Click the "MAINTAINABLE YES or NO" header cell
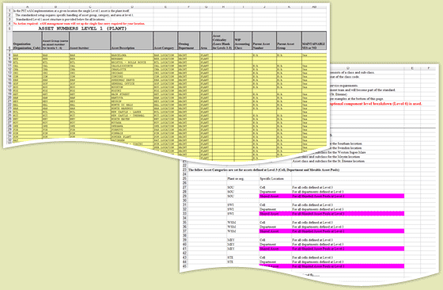 314,40
